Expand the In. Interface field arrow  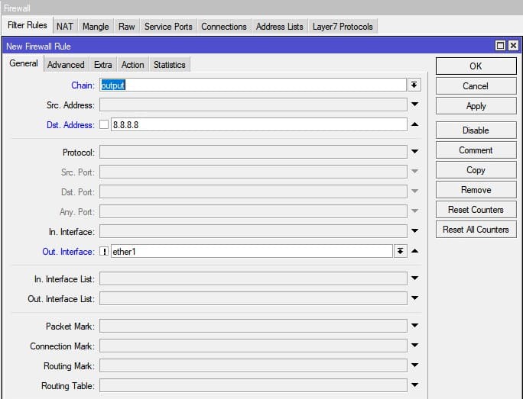click(414, 230)
